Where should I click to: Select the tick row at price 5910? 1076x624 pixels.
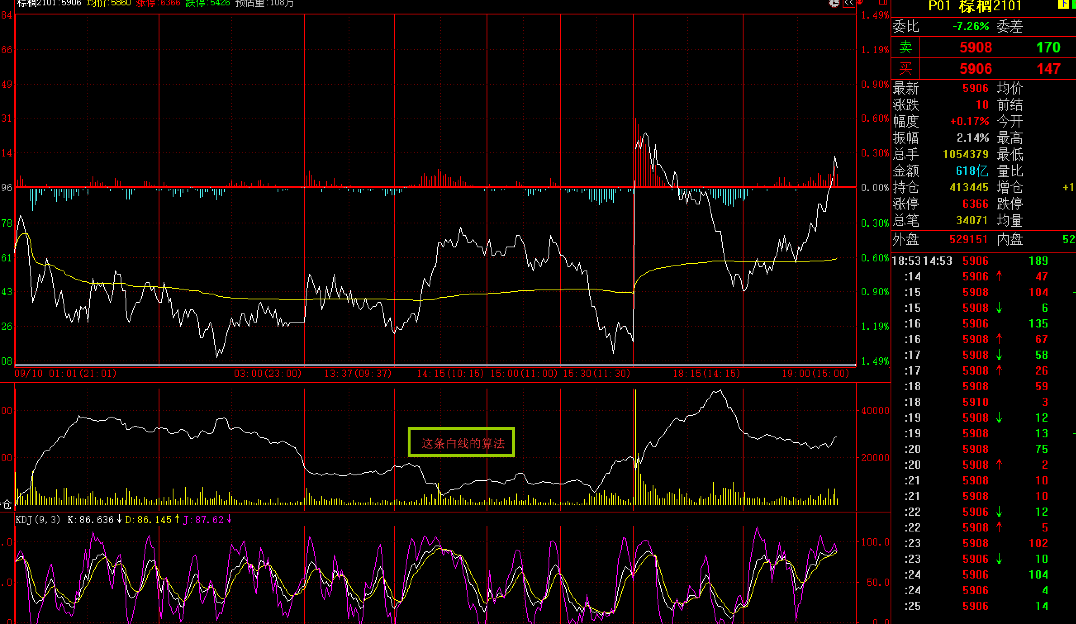pos(984,402)
